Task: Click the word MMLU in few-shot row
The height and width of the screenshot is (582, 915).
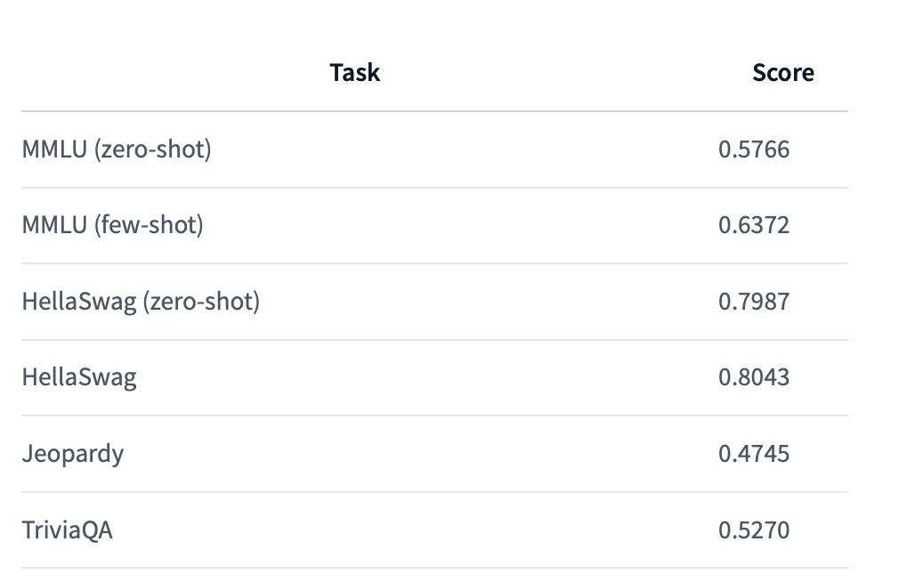Action: [x=55, y=225]
